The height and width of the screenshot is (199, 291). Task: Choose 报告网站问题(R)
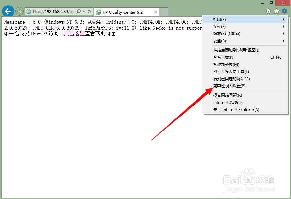pos(245,95)
